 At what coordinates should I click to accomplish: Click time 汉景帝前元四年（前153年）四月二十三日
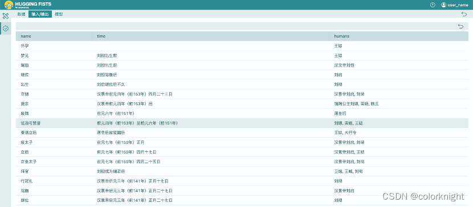click(x=134, y=94)
